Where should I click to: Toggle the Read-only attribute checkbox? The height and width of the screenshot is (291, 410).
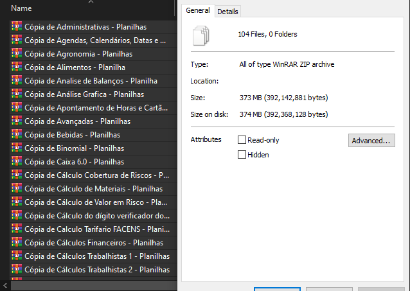click(242, 140)
